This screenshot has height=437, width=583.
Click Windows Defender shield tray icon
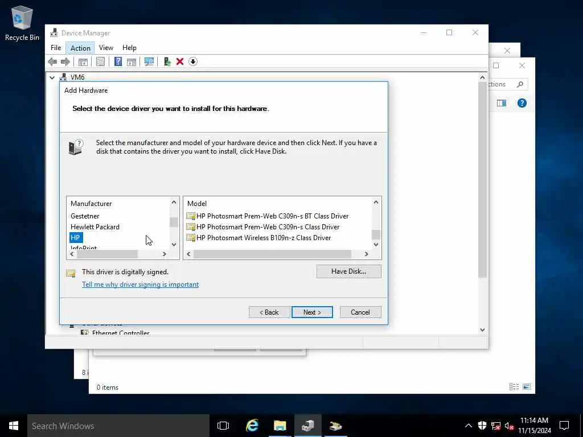click(x=482, y=426)
